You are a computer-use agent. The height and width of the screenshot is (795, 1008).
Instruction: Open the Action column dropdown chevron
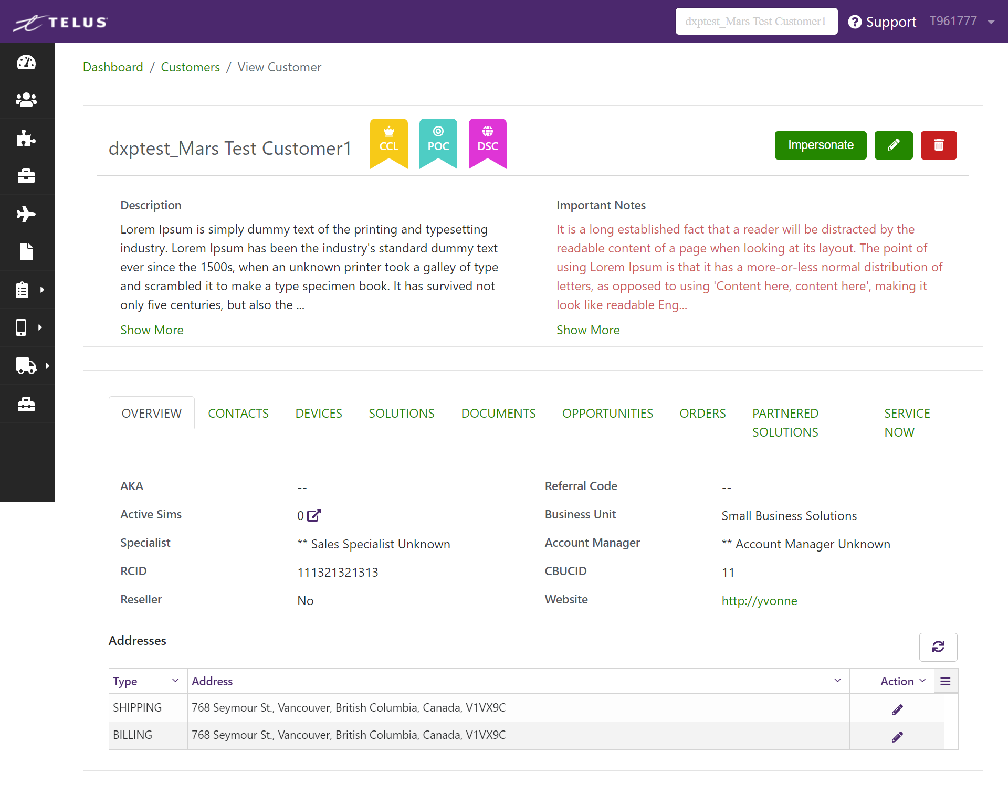[922, 681]
